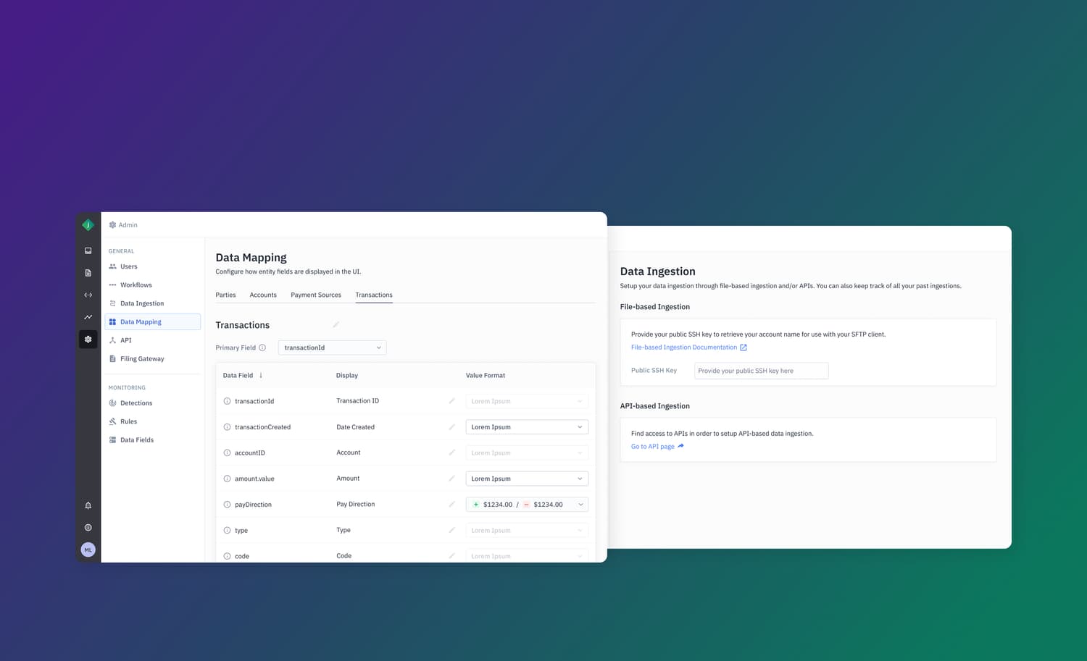The width and height of the screenshot is (1087, 661).
Task: Open the document icon in dark sidebar
Action: click(88, 273)
